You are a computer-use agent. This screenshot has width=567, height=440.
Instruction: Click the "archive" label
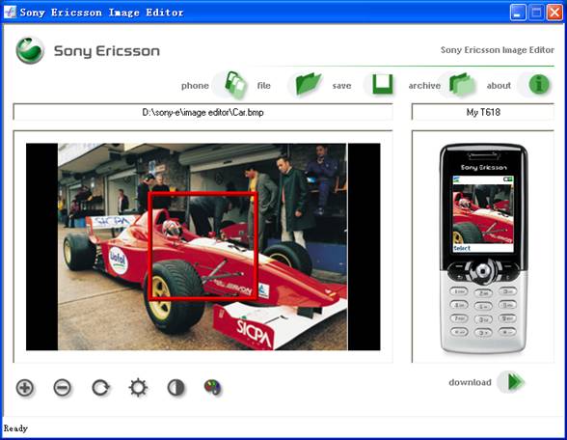pyautogui.click(x=424, y=86)
